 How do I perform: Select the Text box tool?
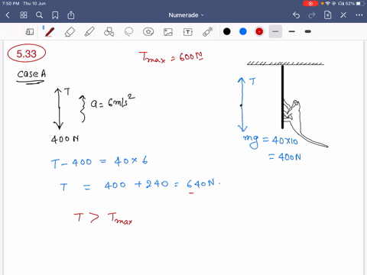tap(188, 32)
